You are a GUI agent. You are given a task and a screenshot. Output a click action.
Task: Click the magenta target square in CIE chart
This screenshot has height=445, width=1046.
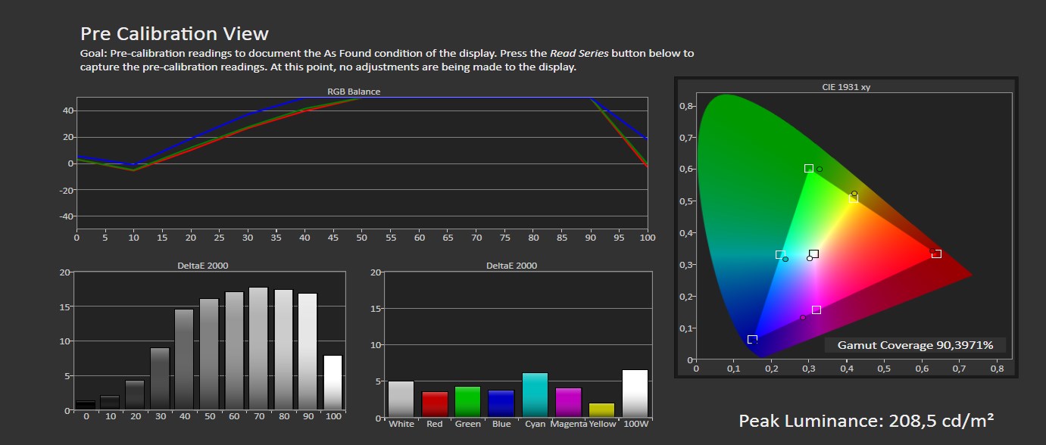[817, 310]
